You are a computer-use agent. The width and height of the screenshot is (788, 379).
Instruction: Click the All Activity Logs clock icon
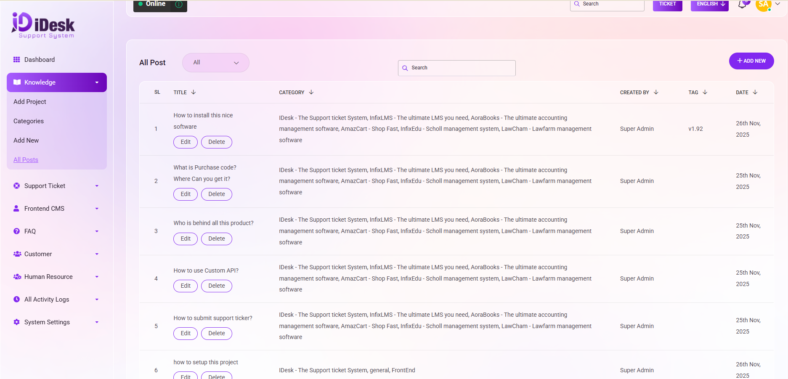click(x=17, y=299)
